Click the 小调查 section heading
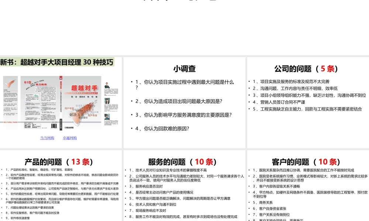Viewport: 369px width, 221px height. pyautogui.click(x=184, y=69)
